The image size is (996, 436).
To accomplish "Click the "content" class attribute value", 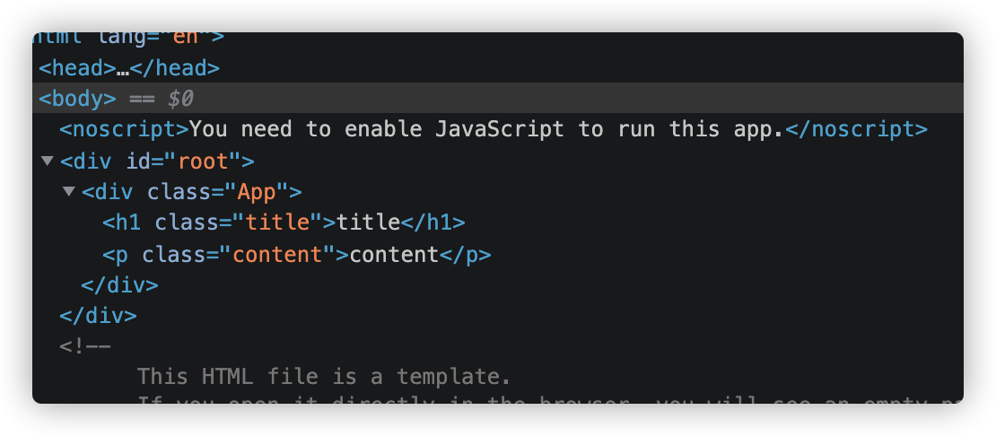I will tap(277, 254).
